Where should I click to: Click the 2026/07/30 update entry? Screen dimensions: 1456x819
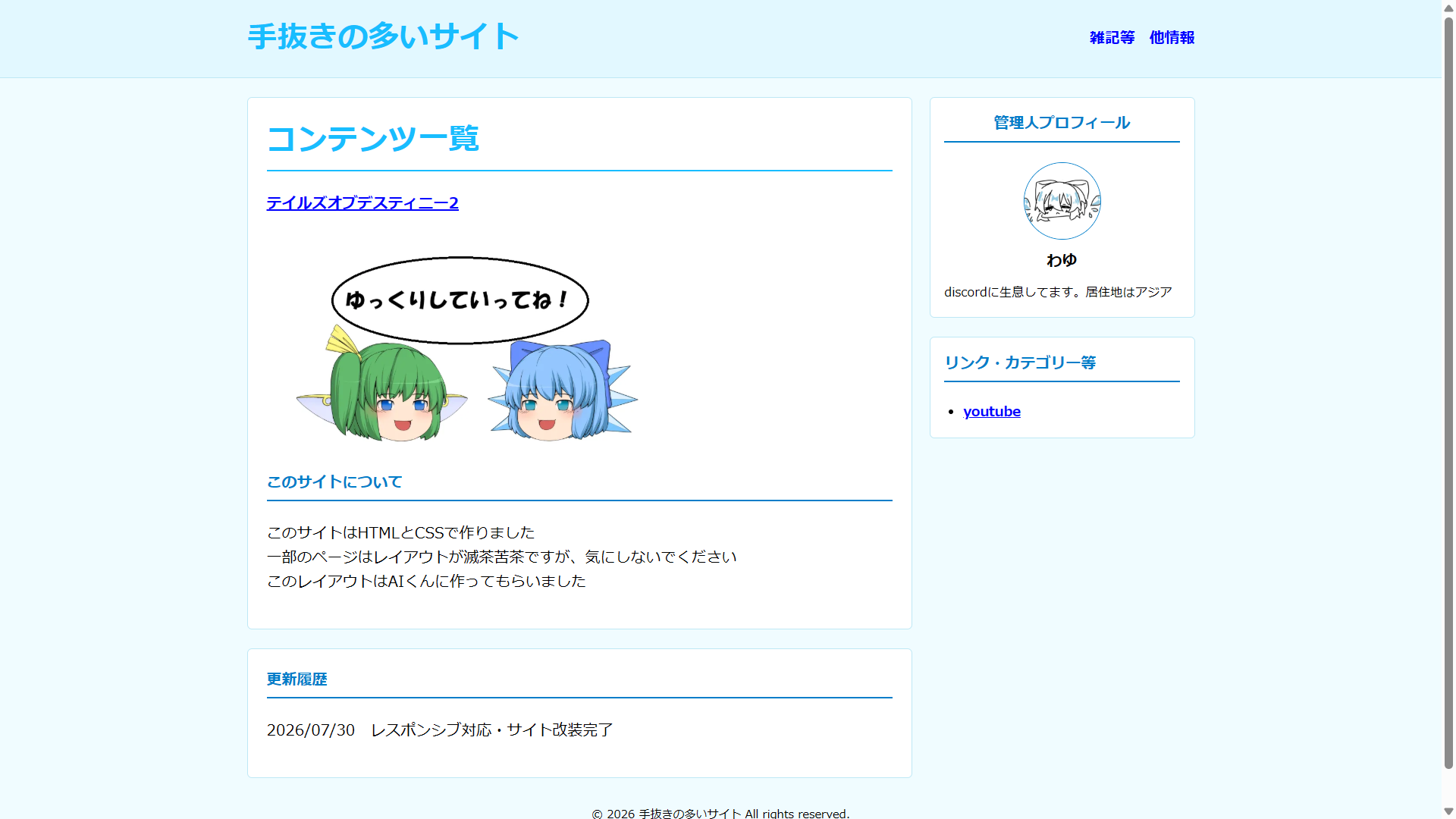(440, 730)
